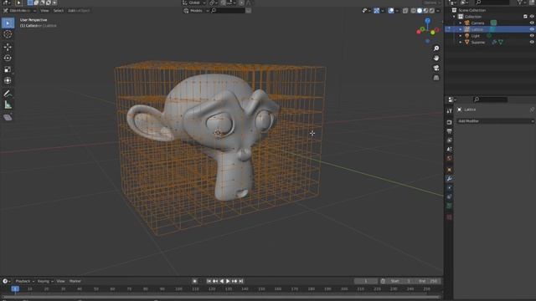Screen dimensions: 536x301
Task: Click the zoom magnifier viewport icon
Action: [x=436, y=48]
